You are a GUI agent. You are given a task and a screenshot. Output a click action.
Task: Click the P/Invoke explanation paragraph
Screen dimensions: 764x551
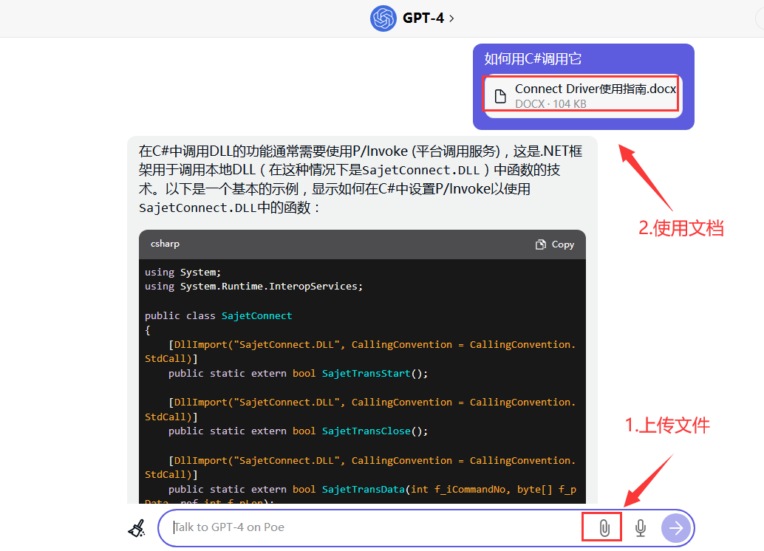(x=361, y=179)
